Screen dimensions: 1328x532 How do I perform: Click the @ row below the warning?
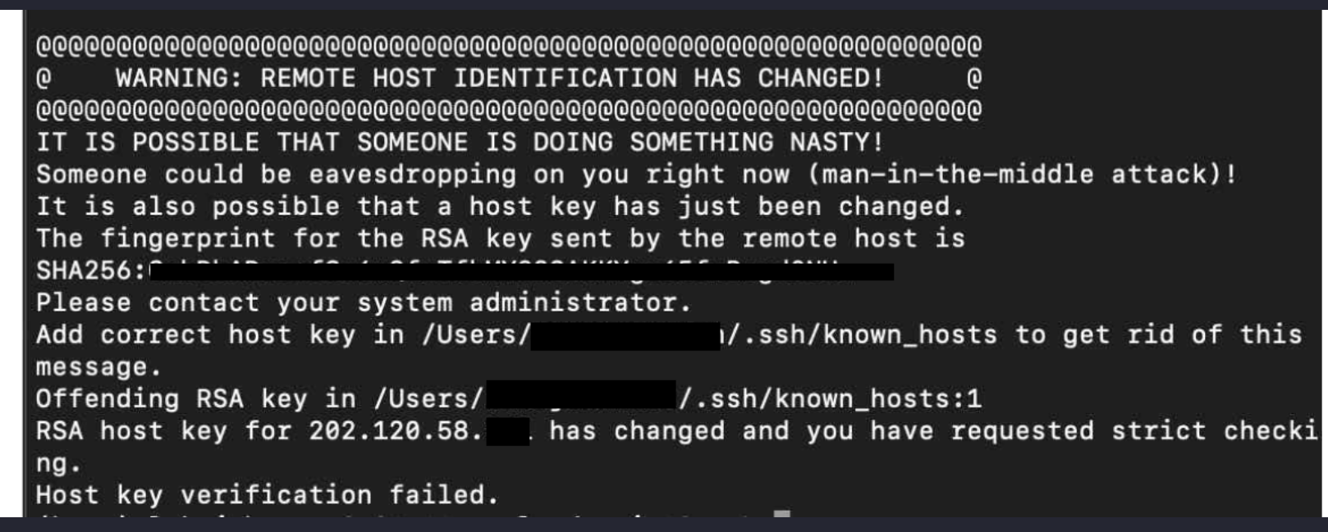tap(508, 111)
